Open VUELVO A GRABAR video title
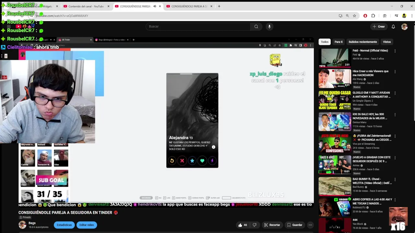The width and height of the screenshot is (415, 233). [x=372, y=159]
